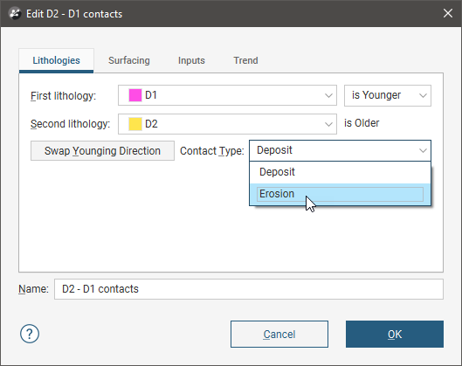The image size is (462, 366).
Task: Select the Lithologies tab
Action: 56,60
